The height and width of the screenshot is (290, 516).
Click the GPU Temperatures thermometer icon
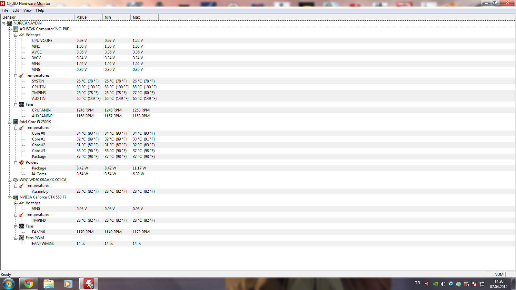22,215
